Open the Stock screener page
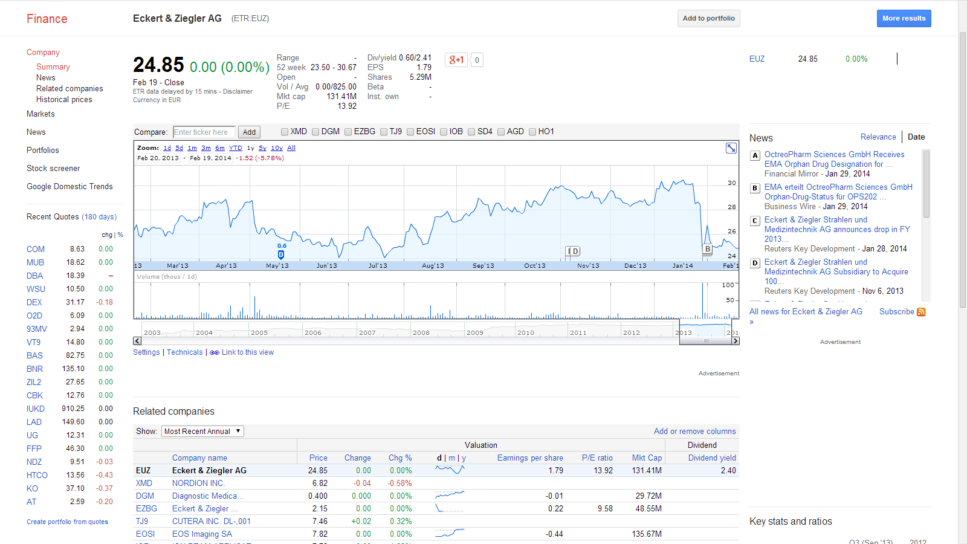The image size is (967, 544). [53, 169]
